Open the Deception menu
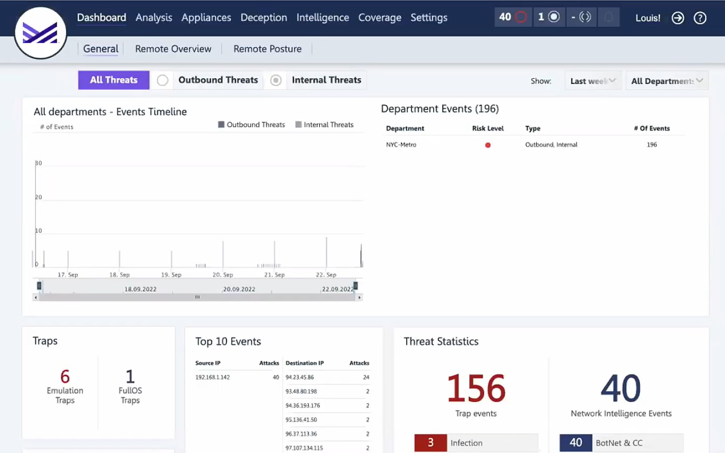The height and width of the screenshot is (453, 725). point(263,18)
